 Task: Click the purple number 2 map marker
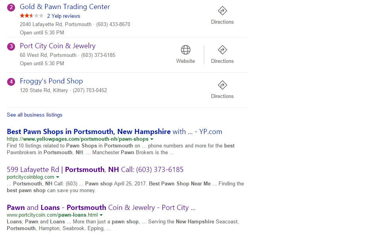11,7
